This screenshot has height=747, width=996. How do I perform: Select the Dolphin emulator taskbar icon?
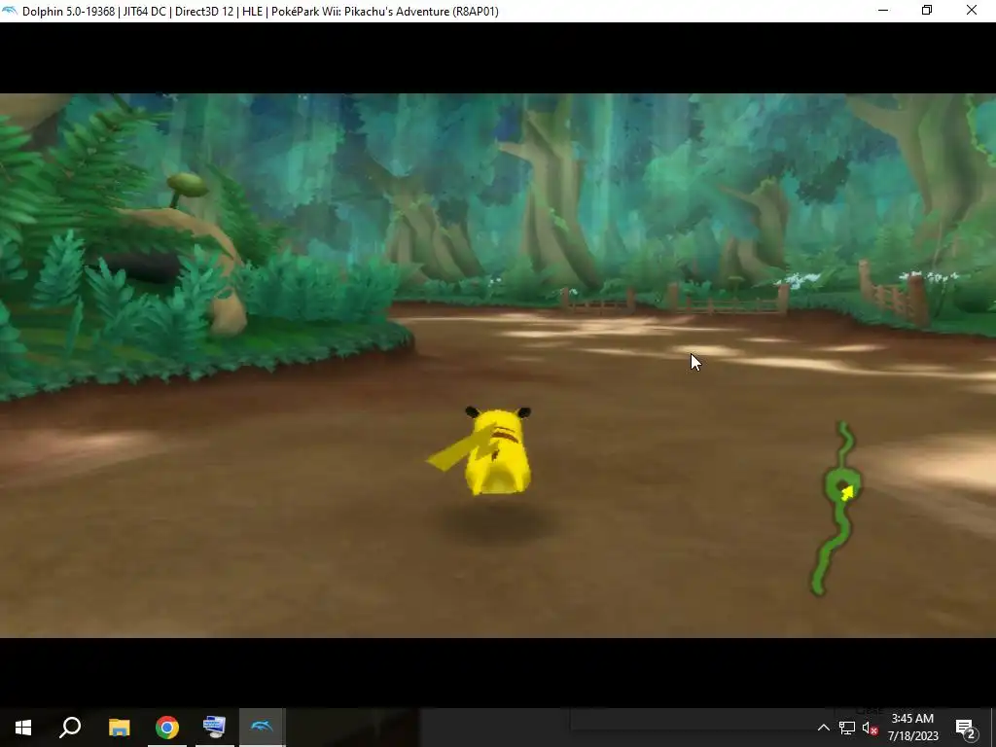pos(262,728)
